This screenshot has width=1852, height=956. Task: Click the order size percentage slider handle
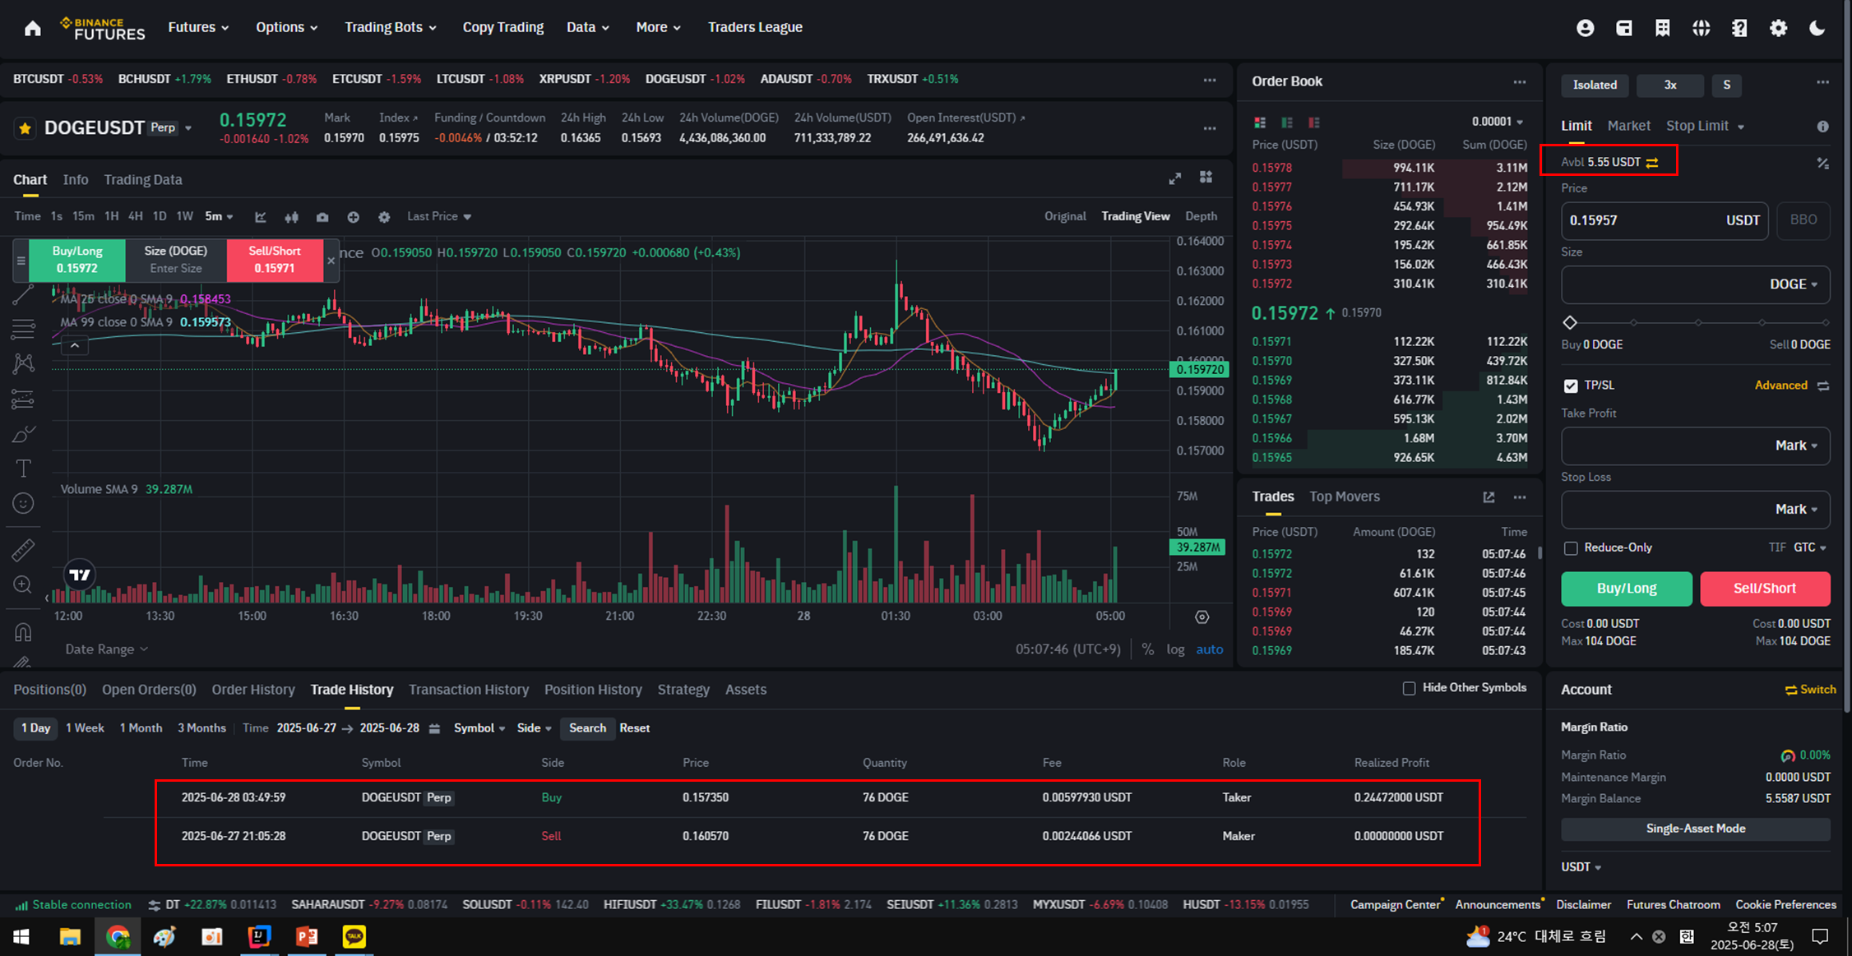pyautogui.click(x=1570, y=322)
